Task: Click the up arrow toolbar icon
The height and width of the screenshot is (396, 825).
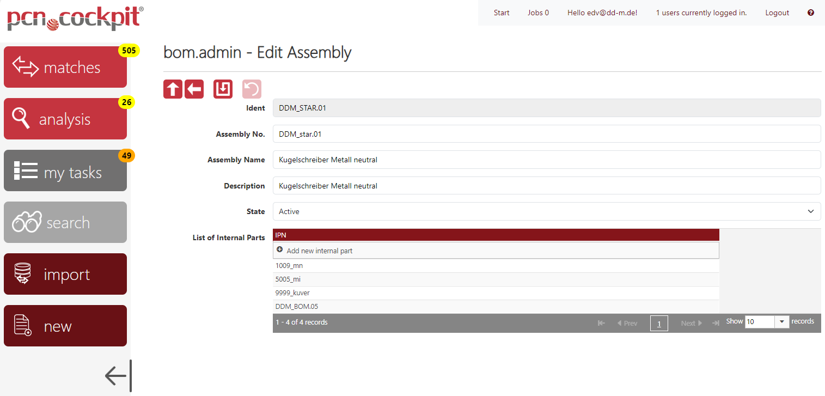Action: 173,89
